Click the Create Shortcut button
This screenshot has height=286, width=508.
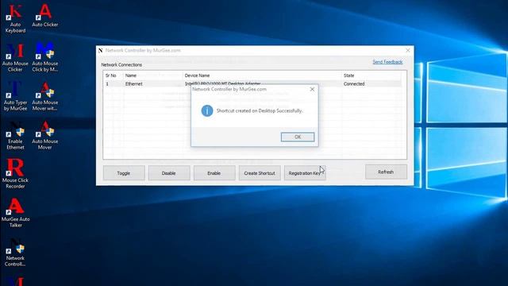(260, 173)
